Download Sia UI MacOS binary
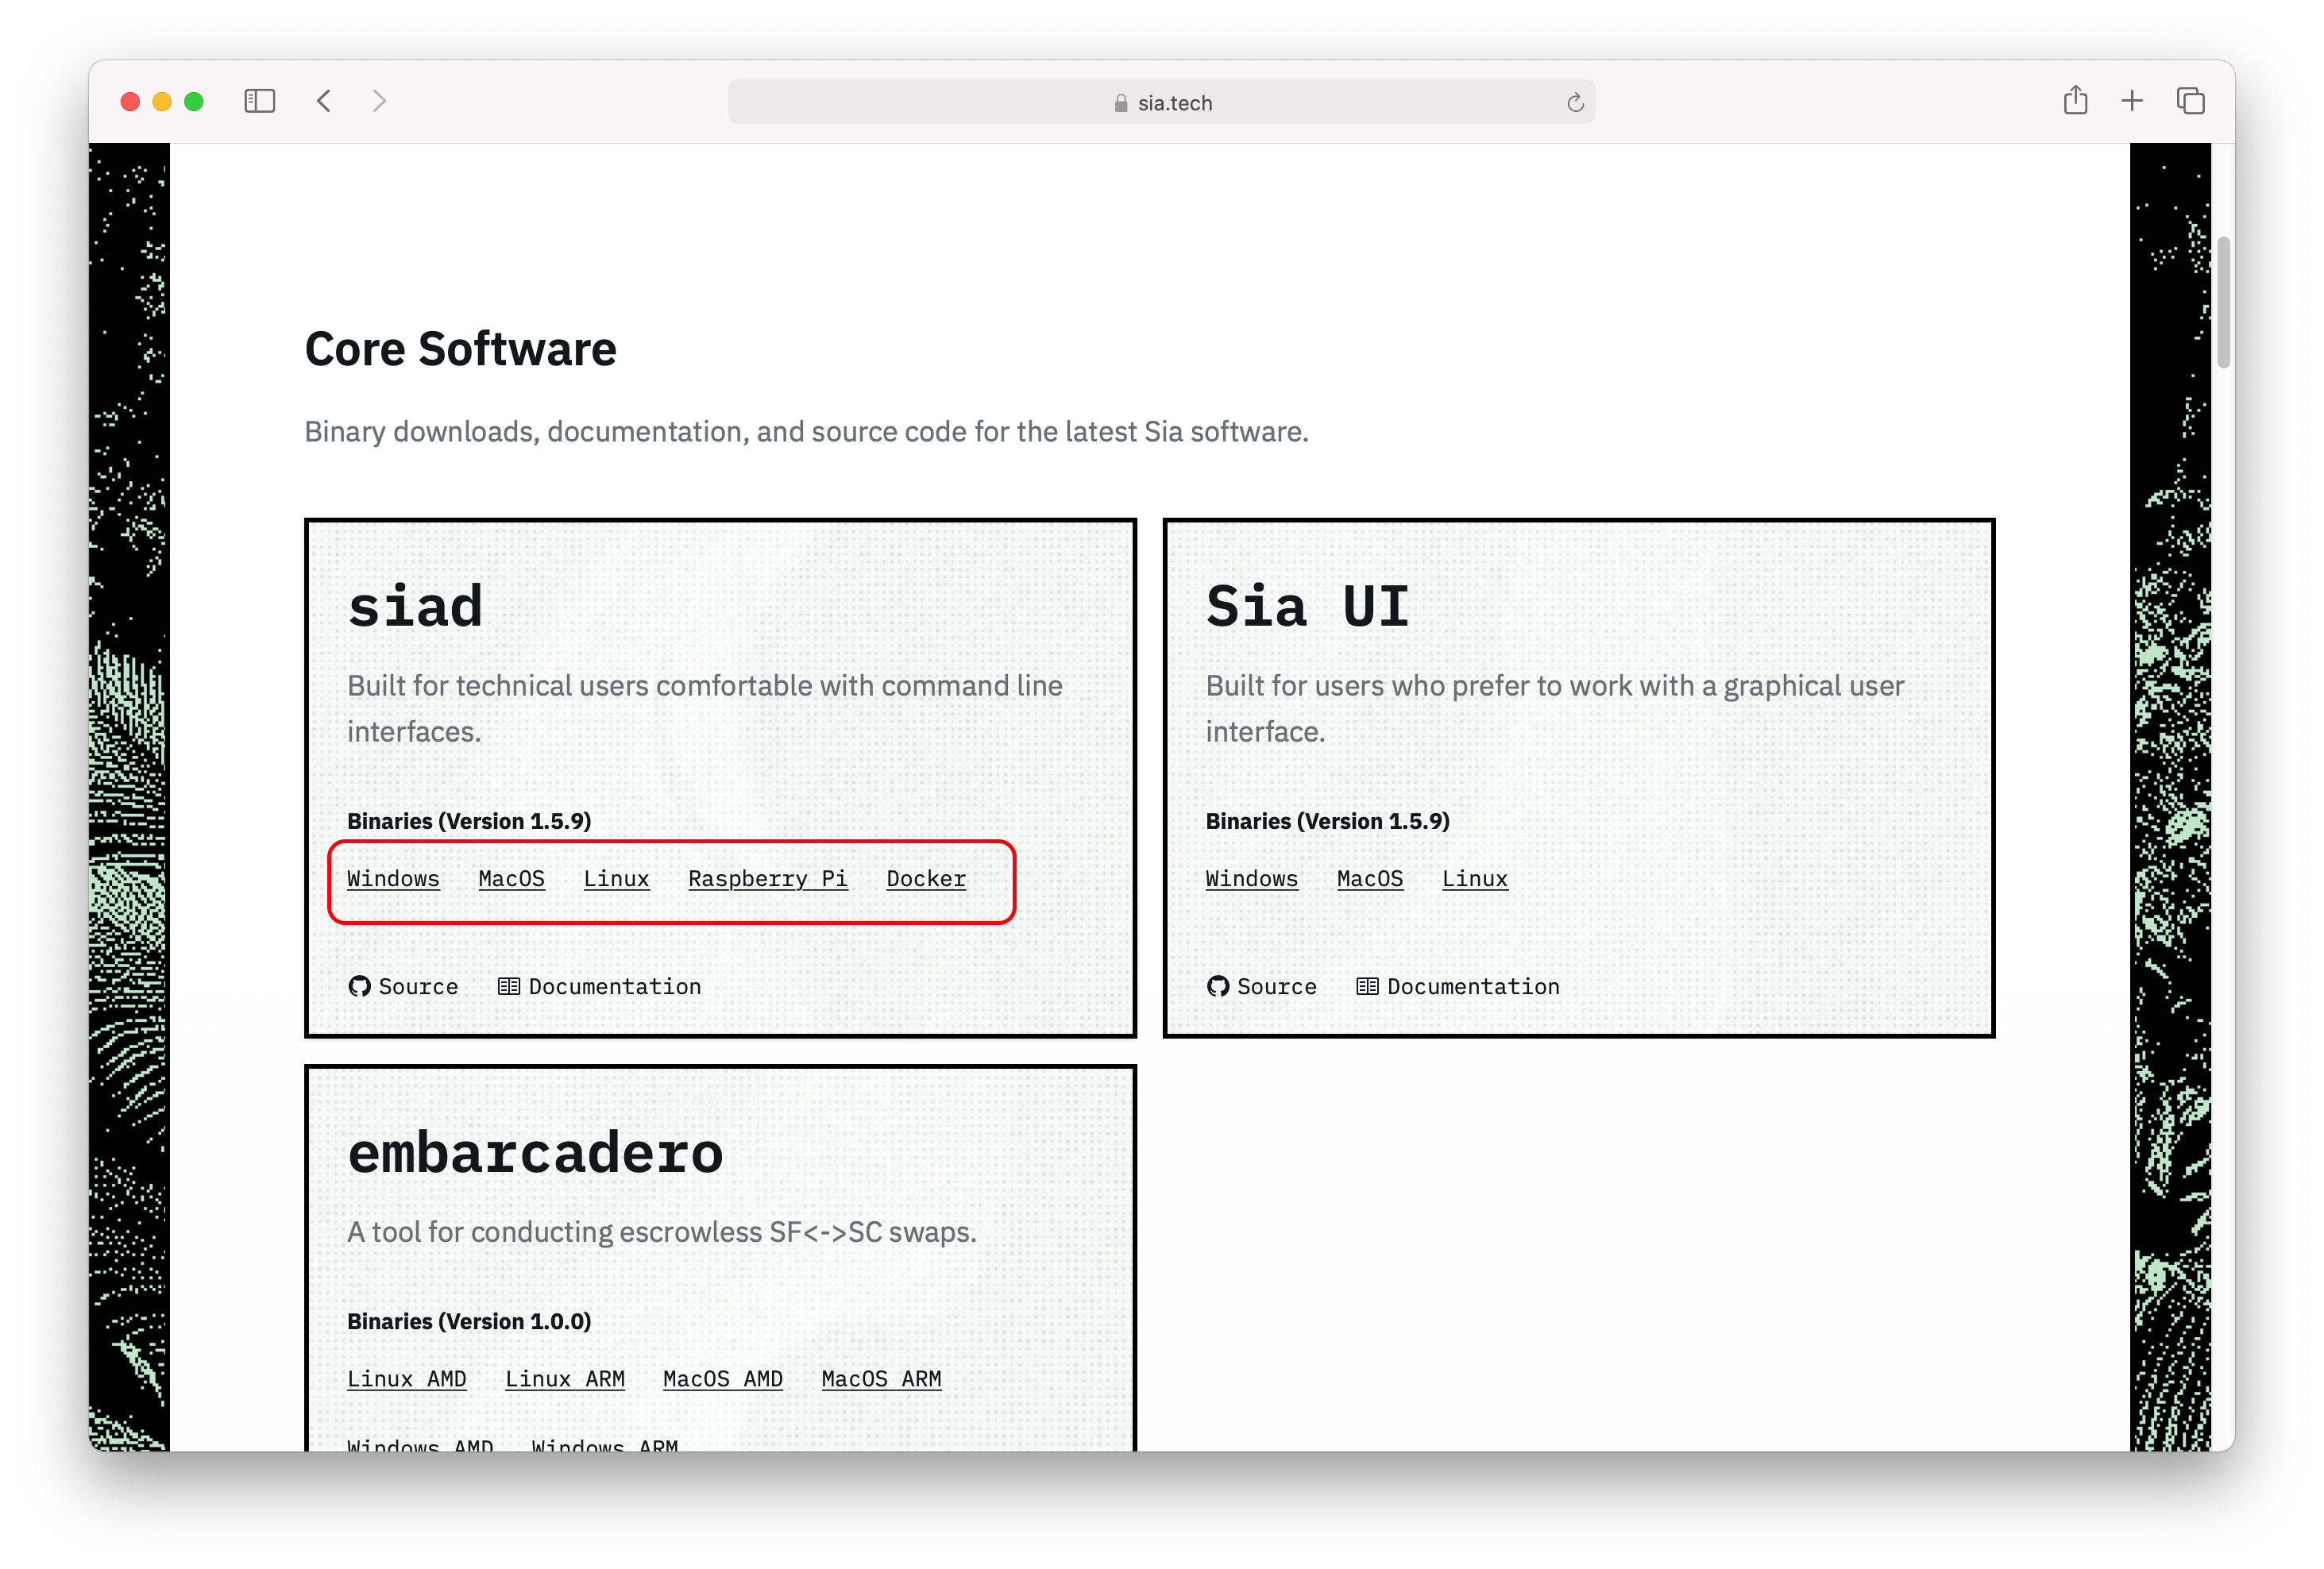2324x1569 pixels. pyautogui.click(x=1370, y=878)
